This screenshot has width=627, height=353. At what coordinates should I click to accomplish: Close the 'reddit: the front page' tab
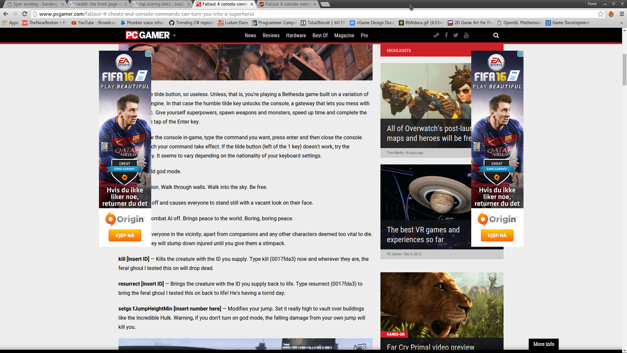pos(126,4)
